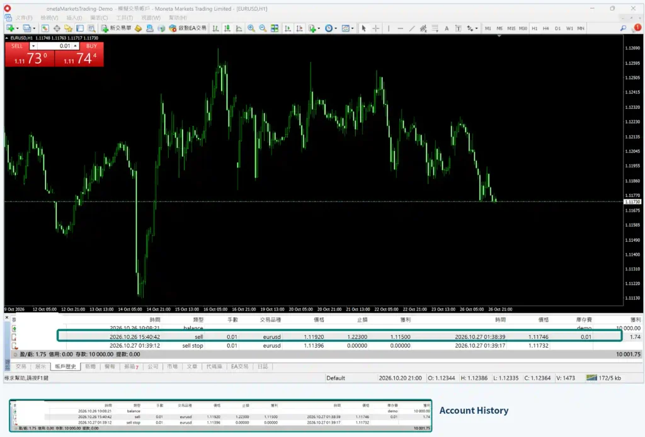Pick the vertical line drawing tool
This screenshot has width=645, height=437.
(x=388, y=28)
